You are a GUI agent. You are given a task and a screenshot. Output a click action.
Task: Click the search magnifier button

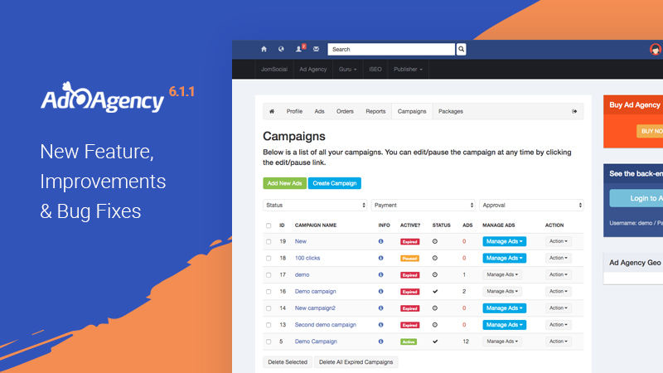tap(462, 50)
